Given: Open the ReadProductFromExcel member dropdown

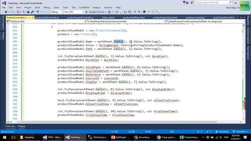Looking at the screenshot, I should click(x=206, y=22).
